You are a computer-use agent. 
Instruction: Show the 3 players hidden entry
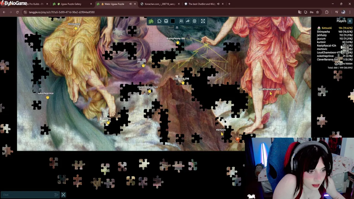(x=343, y=64)
